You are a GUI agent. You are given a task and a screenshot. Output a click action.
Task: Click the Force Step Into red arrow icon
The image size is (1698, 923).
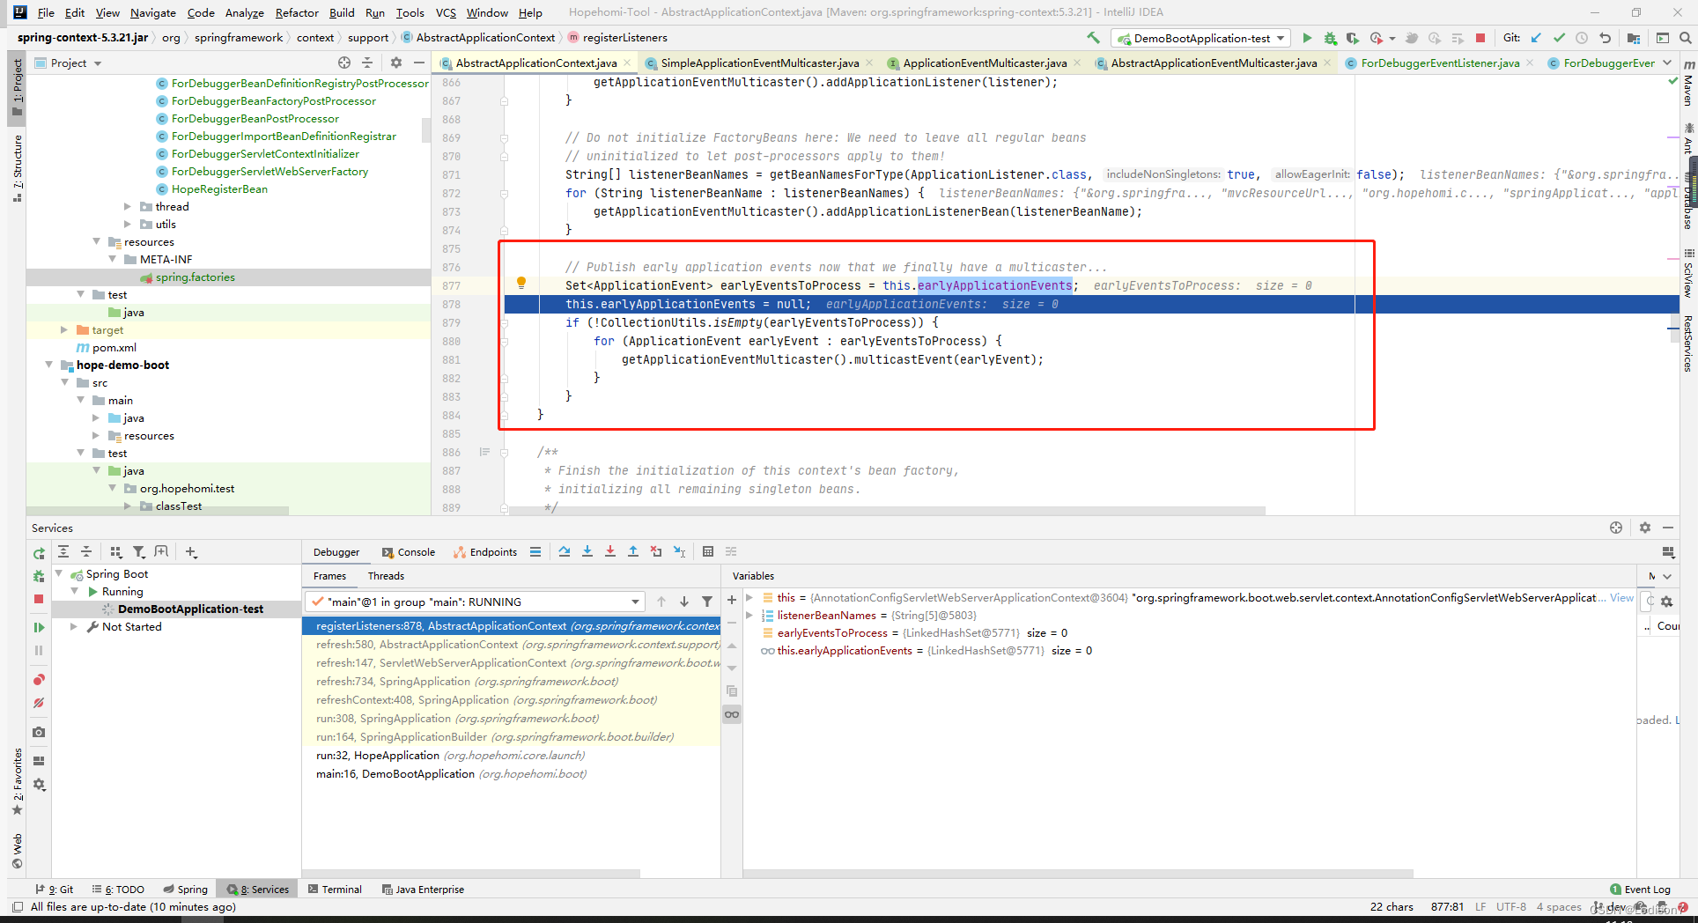coord(610,551)
